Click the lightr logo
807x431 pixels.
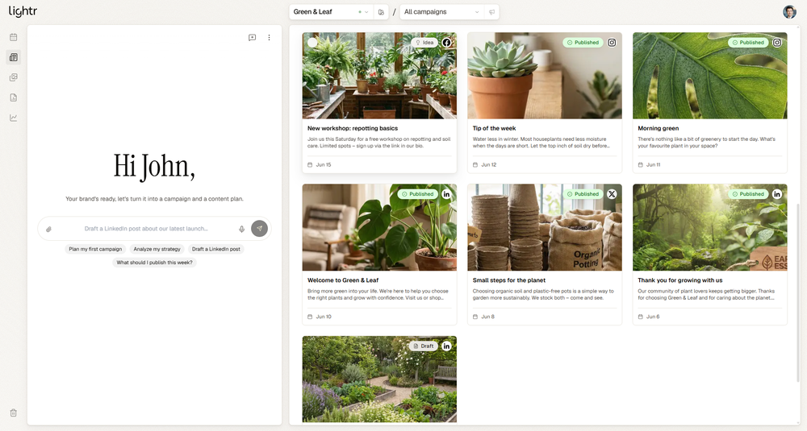pyautogui.click(x=23, y=11)
